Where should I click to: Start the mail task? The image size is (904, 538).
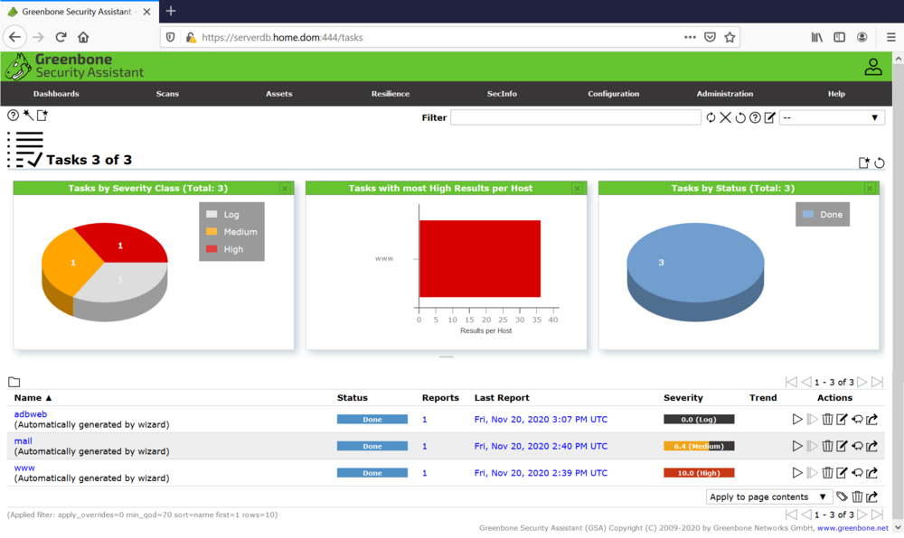(x=797, y=446)
